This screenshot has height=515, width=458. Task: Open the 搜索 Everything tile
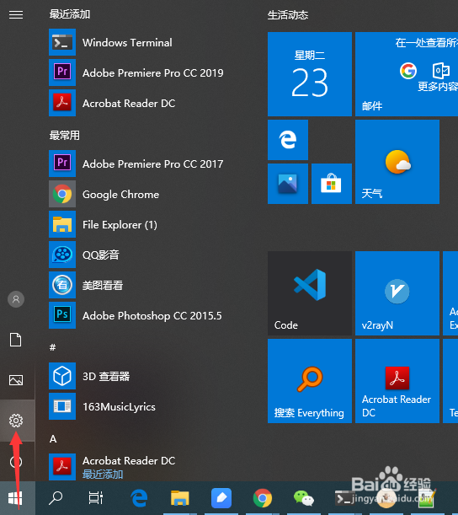309,381
